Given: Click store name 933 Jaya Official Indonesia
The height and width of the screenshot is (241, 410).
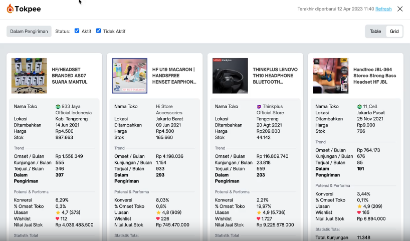Looking at the screenshot, I should pos(74,110).
